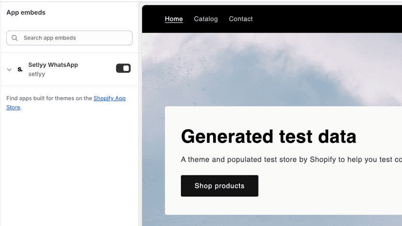This screenshot has height=226, width=402.
Task: Click the theme description paragraph text
Action: (x=291, y=160)
